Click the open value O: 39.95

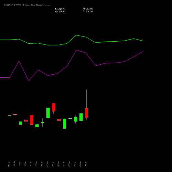point(60,12)
